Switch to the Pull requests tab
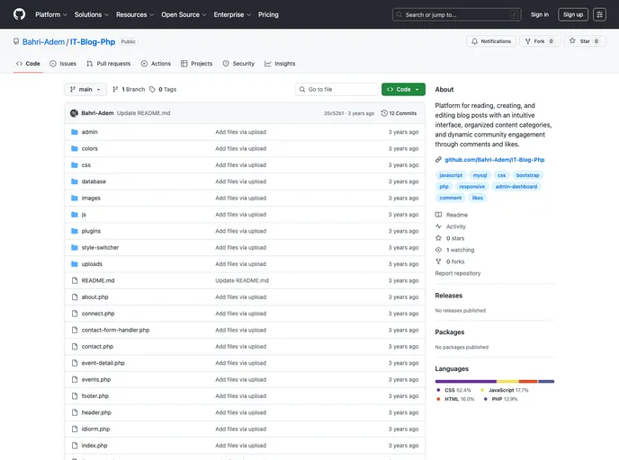The height and width of the screenshot is (460, 619). click(108, 64)
